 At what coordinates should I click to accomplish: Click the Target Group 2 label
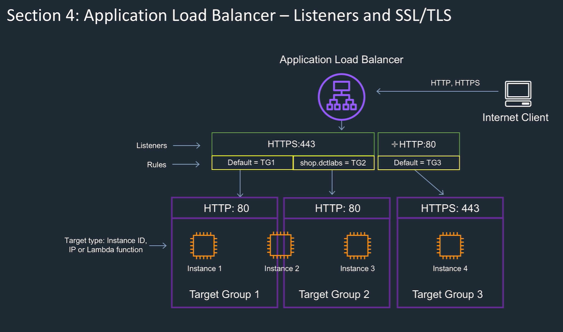334,295
